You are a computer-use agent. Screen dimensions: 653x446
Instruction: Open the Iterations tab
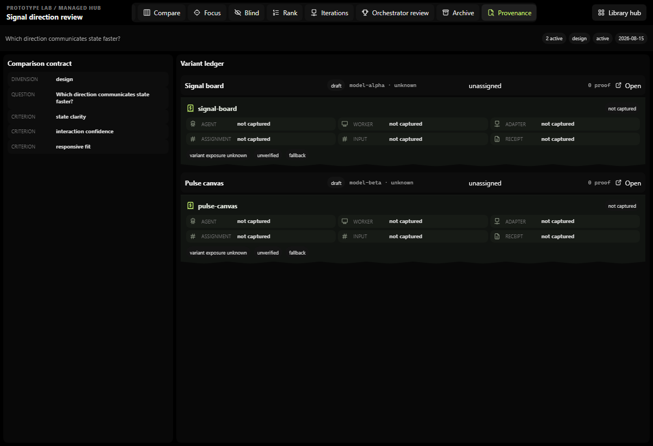point(329,13)
